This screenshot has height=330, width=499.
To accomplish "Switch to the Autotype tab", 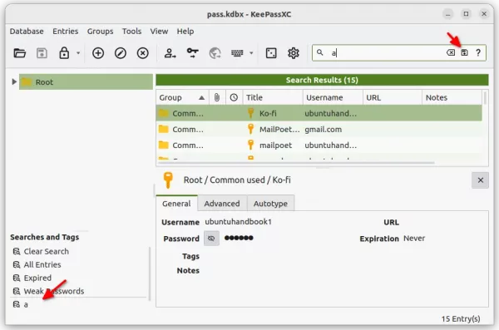I will [270, 204].
